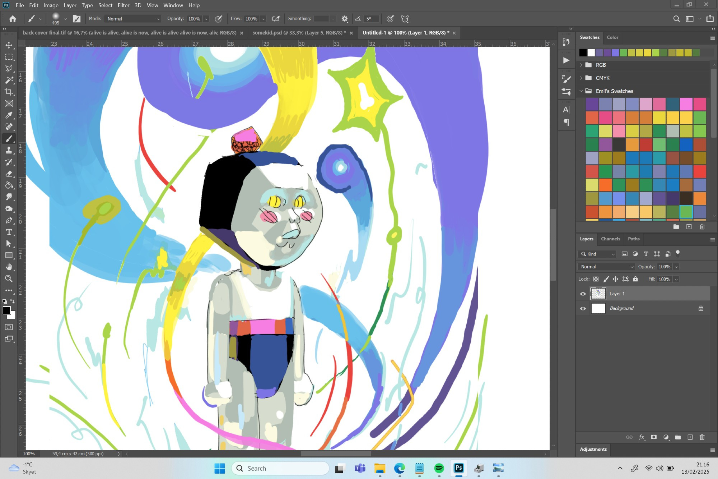Toggle Quick Mask mode
The width and height of the screenshot is (718, 479).
pyautogui.click(x=9, y=327)
